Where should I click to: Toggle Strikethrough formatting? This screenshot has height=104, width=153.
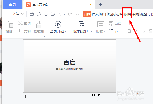tap(151, 31)
